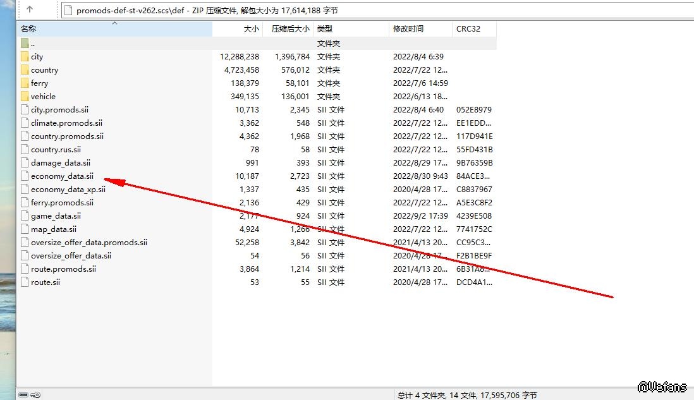The width and height of the screenshot is (694, 400).
Task: Sort files by 压缩后大小 column
Action: coord(290,29)
